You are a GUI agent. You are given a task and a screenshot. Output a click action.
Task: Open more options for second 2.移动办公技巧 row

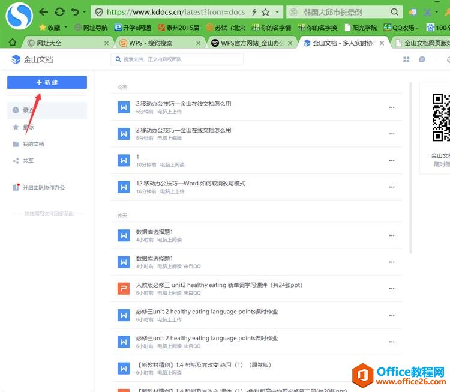point(392,134)
